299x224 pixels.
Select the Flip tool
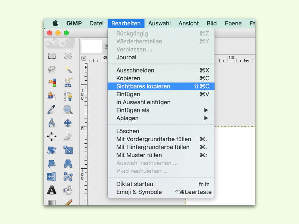pyautogui.click(x=52, y=177)
